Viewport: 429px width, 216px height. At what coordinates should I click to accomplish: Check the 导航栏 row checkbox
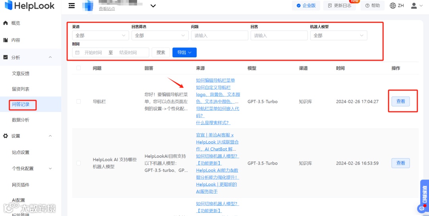tap(79, 101)
